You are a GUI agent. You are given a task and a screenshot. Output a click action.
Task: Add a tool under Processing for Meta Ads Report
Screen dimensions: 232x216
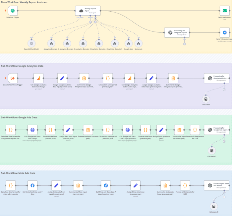[x=224, y=197]
